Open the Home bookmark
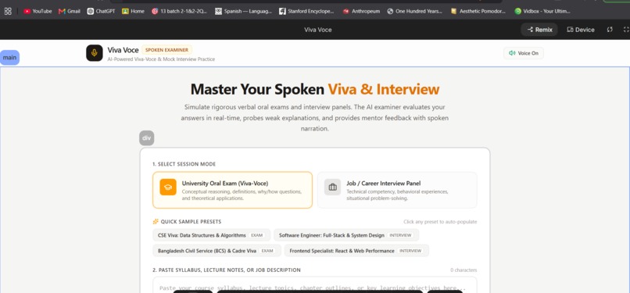This screenshot has width=630, height=293. point(133,11)
